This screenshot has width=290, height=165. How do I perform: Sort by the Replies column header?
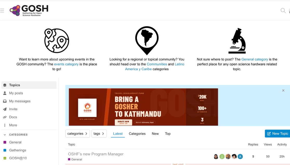pyautogui.click(x=253, y=145)
